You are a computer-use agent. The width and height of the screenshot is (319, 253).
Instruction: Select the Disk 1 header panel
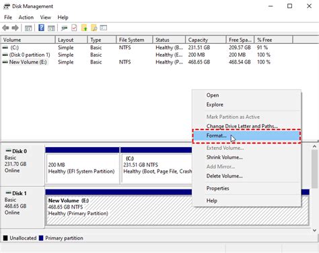tap(22, 207)
